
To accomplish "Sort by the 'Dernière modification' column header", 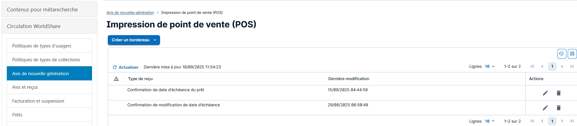I will point(348,79).
